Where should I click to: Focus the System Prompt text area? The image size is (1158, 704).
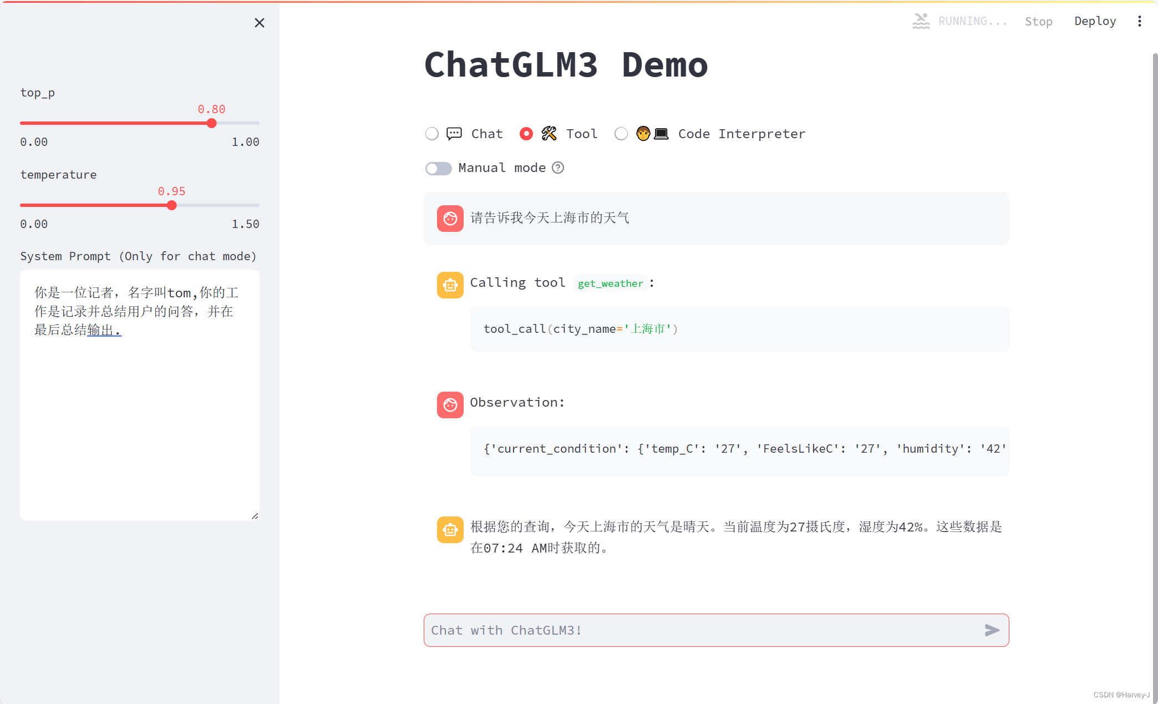[x=140, y=395]
